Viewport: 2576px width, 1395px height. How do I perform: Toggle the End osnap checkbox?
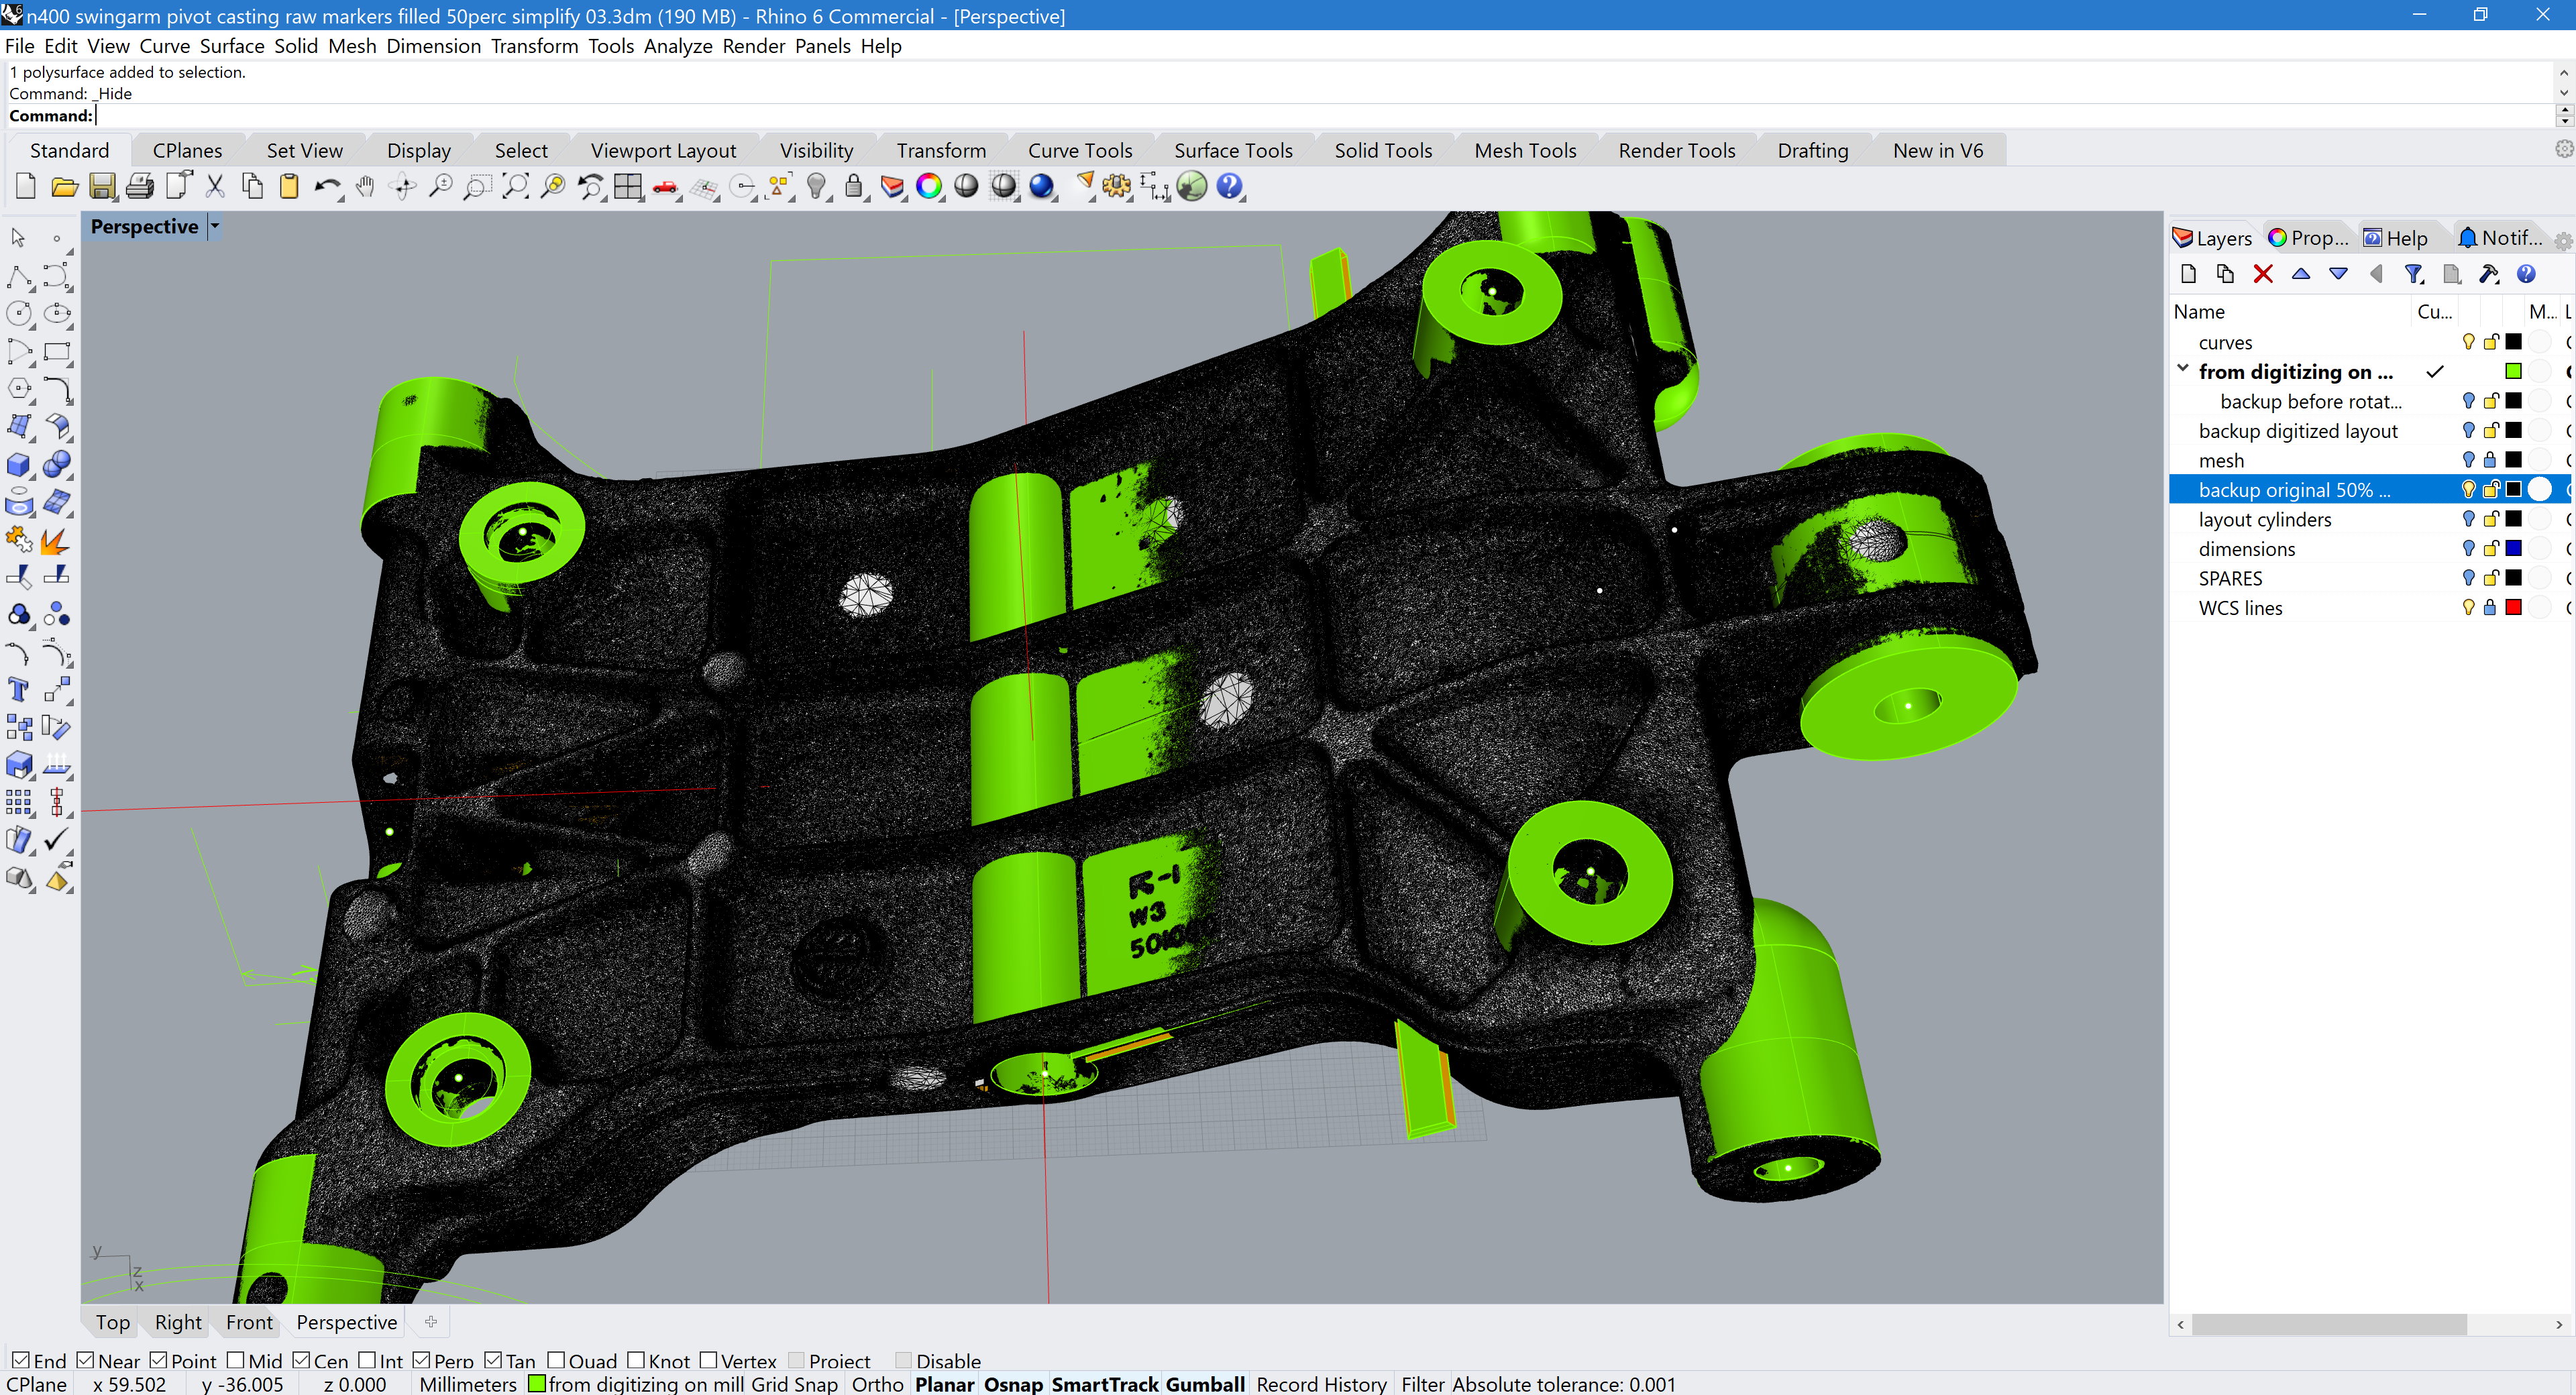click(20, 1360)
